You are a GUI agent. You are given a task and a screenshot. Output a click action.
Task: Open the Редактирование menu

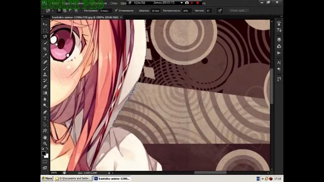73,4
